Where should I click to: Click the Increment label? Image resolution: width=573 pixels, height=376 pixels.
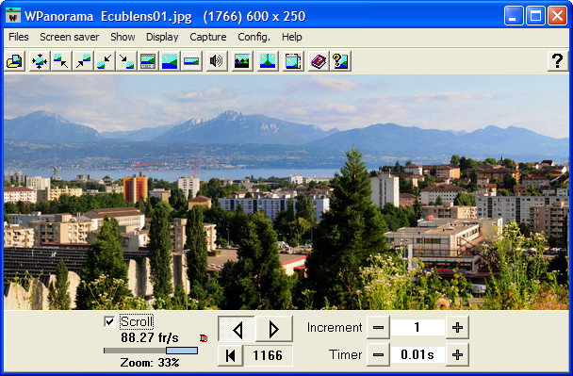(x=335, y=327)
